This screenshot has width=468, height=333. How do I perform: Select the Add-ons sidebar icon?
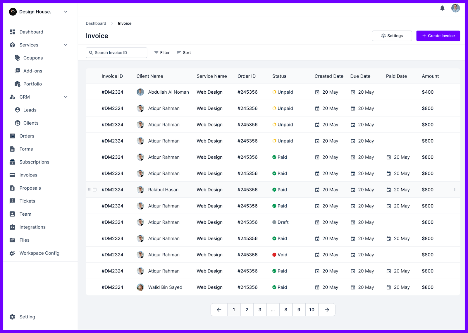pos(17,71)
